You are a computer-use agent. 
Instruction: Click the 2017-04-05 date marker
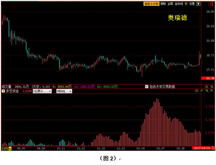(x=201, y=148)
